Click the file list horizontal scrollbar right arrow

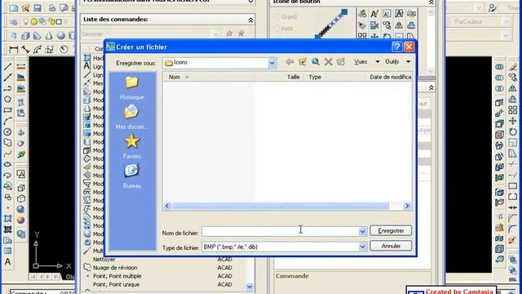[x=407, y=206]
